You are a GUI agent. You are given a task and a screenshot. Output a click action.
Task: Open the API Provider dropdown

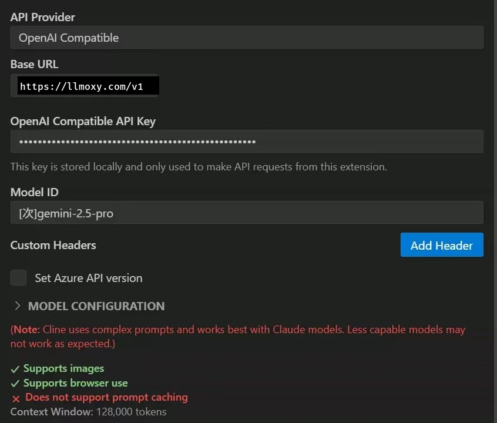247,38
